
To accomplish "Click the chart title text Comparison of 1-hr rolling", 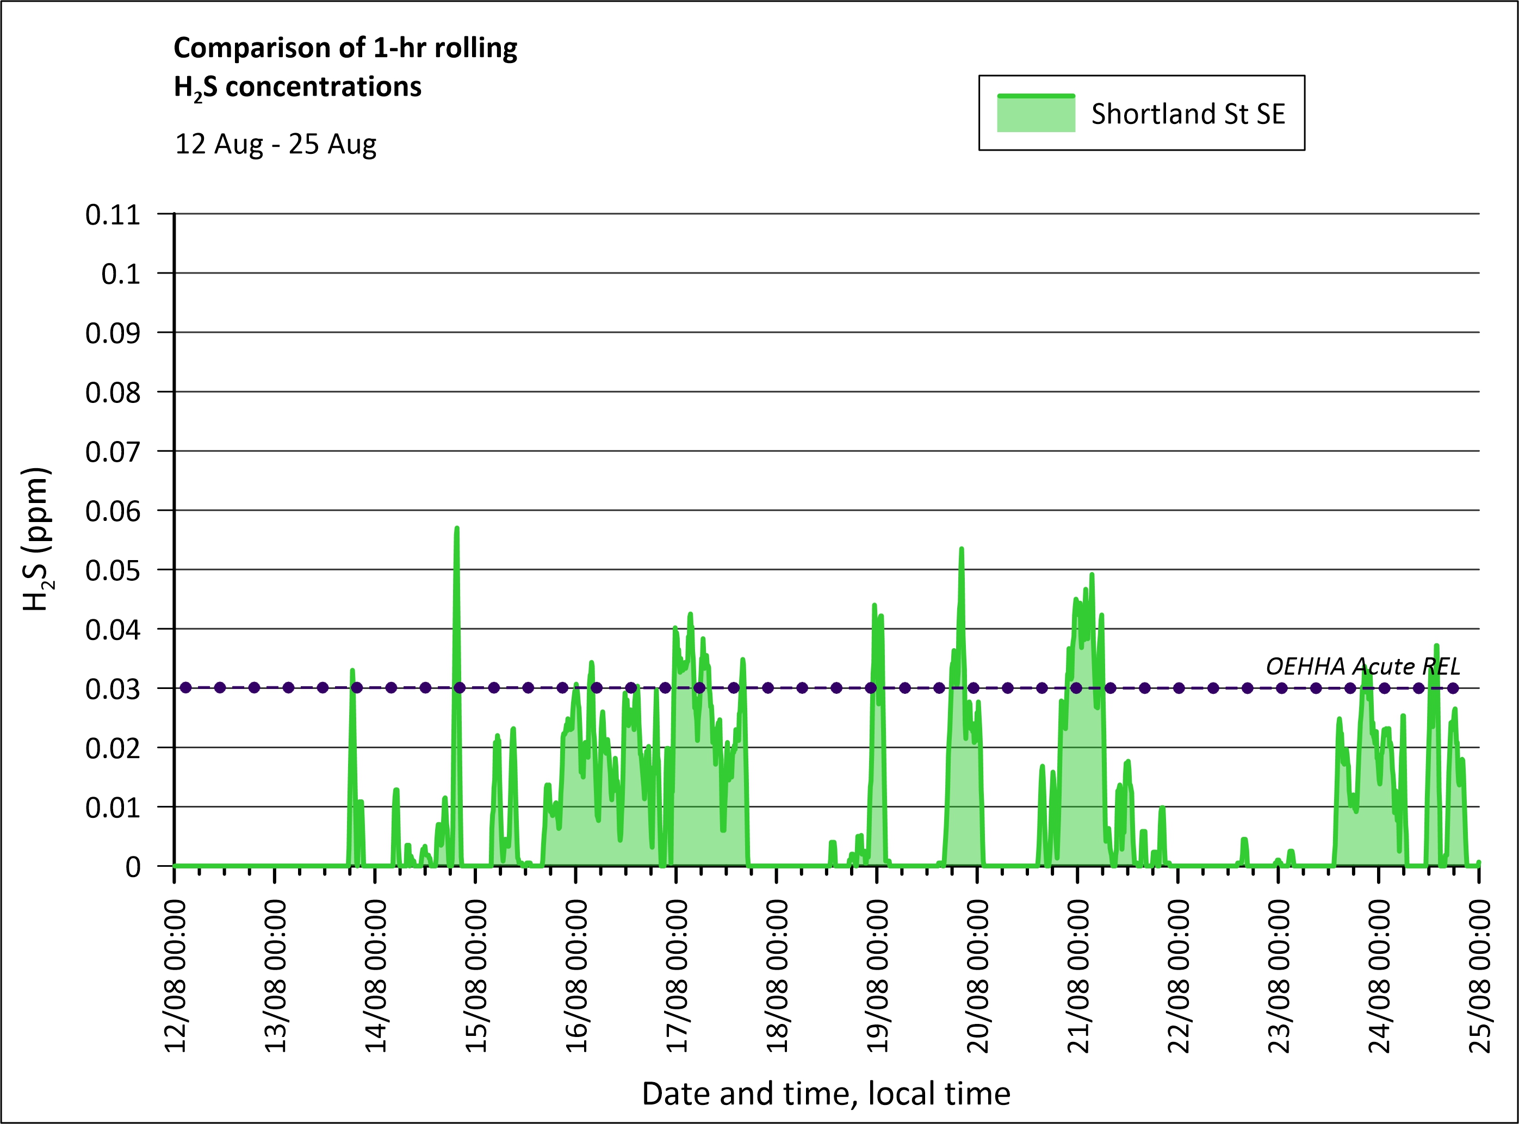I will [x=345, y=48].
